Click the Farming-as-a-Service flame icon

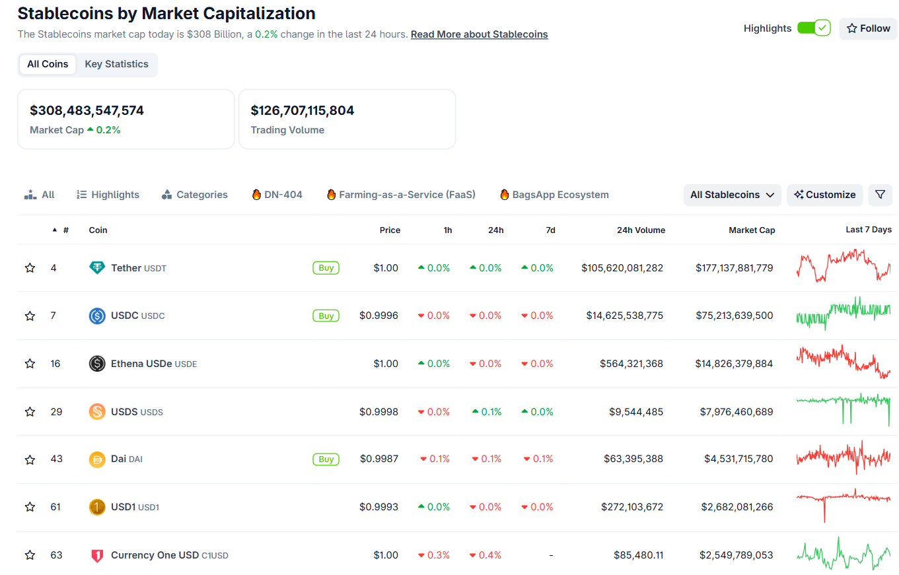[x=331, y=194]
